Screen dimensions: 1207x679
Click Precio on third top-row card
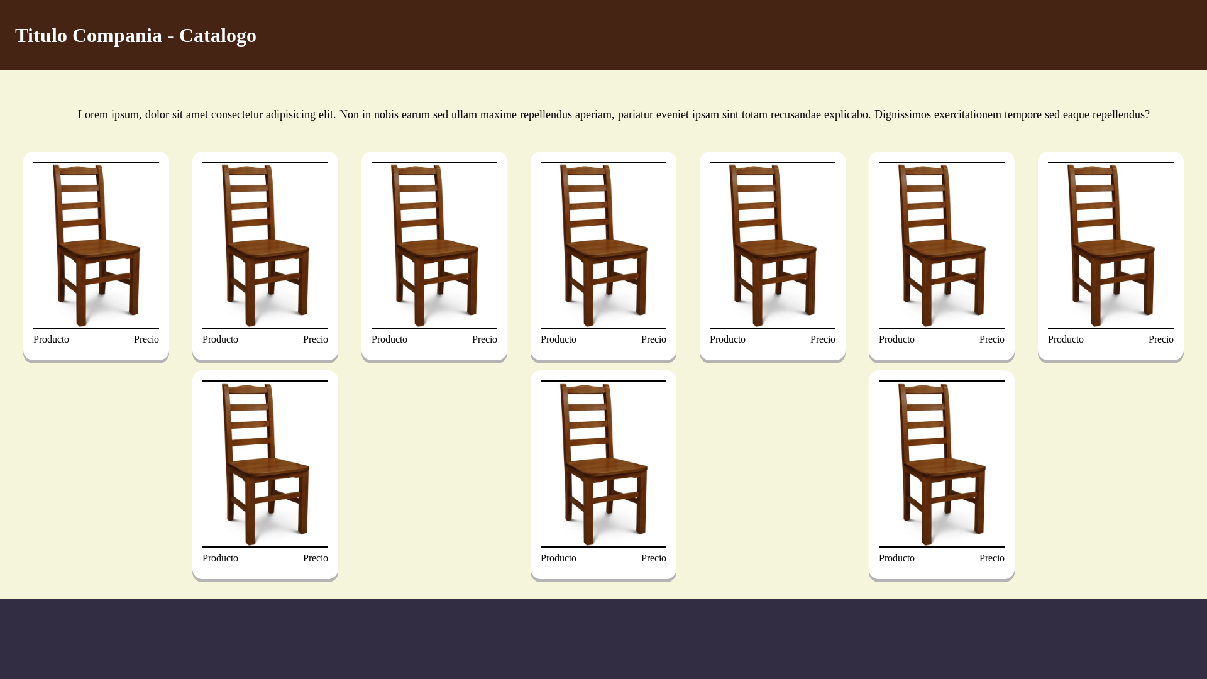tap(485, 339)
